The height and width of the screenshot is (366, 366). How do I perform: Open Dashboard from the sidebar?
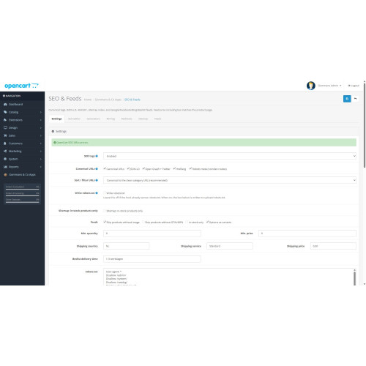click(x=15, y=104)
